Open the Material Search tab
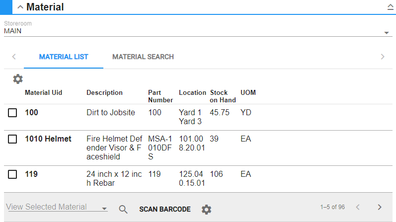Screen dimensions: 396x222 point(143,57)
